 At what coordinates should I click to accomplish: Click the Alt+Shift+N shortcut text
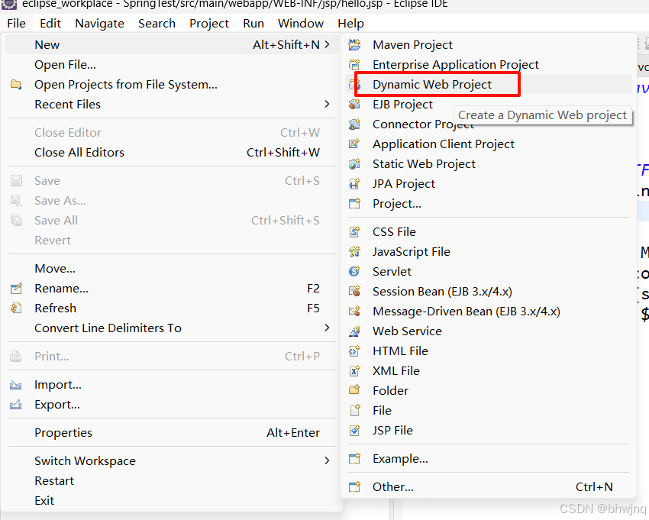(286, 44)
